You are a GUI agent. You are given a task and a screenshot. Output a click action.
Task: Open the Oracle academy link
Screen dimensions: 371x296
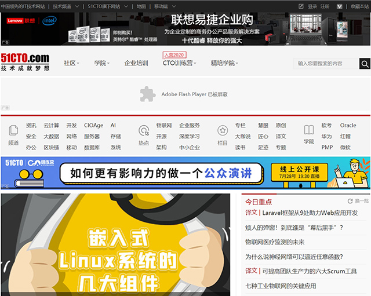348,125
